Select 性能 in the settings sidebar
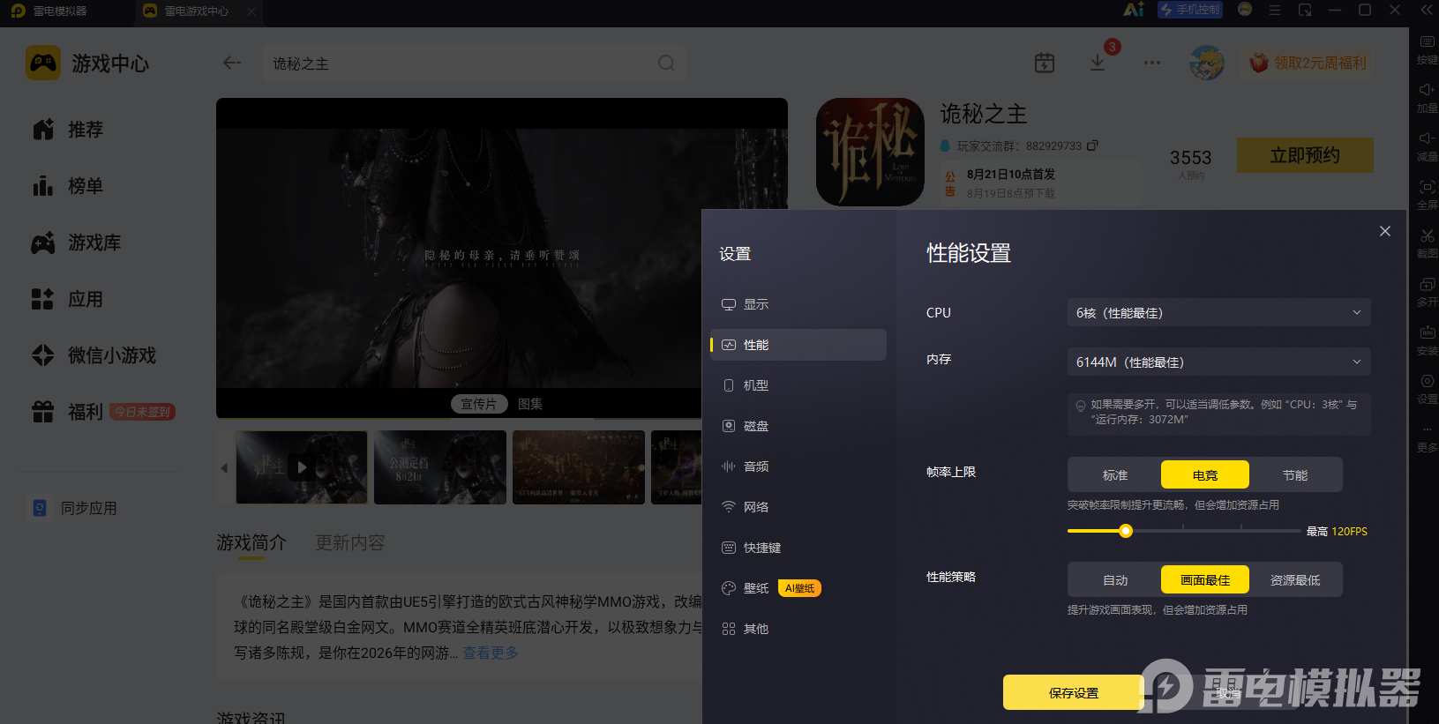The width and height of the screenshot is (1439, 724). 798,345
